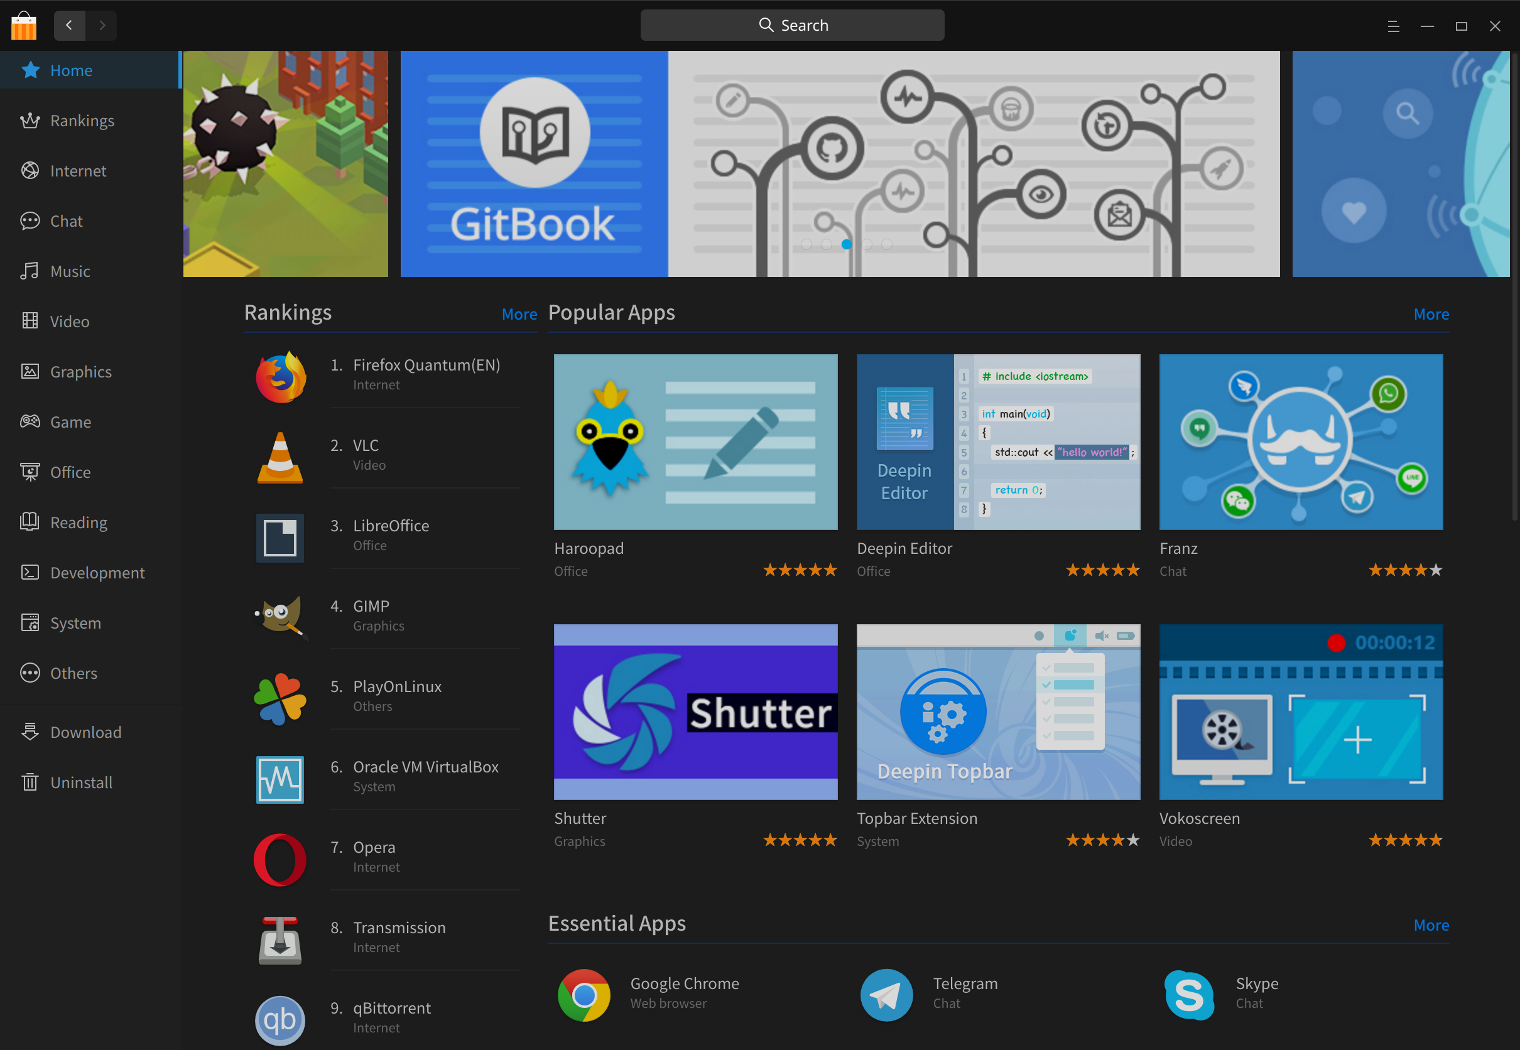Click the Search input field
The width and height of the screenshot is (1520, 1050).
click(x=792, y=25)
